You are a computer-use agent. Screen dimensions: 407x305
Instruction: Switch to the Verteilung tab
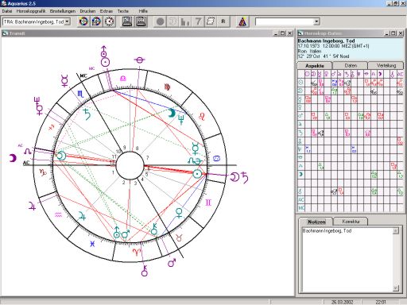pos(386,65)
